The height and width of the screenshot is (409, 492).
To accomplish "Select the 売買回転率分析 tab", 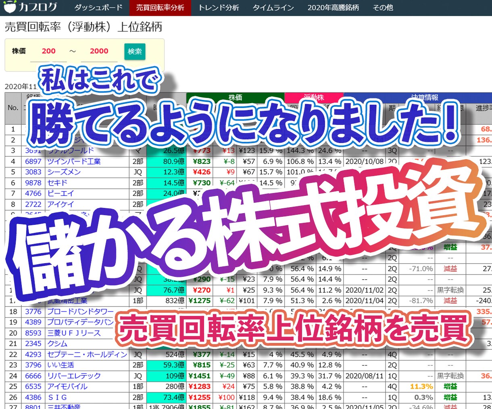I will [x=160, y=8].
